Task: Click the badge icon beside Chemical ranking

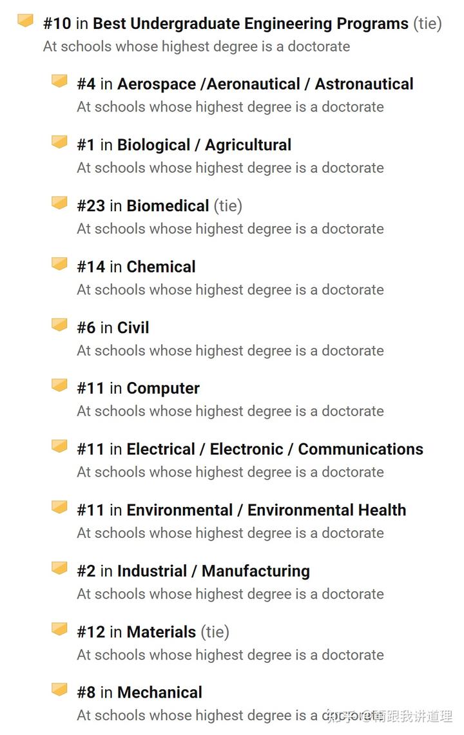Action: (59, 263)
